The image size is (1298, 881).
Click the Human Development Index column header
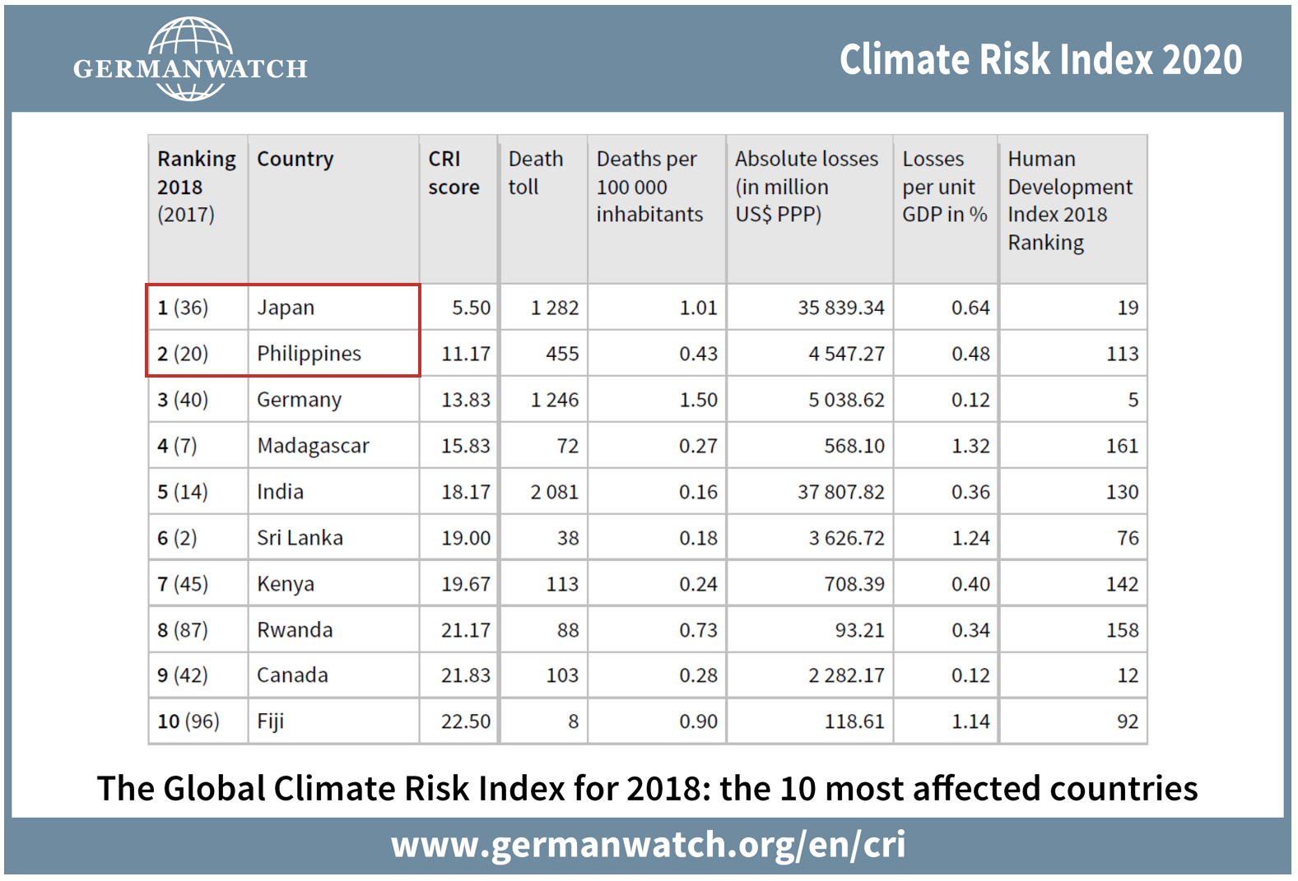[1069, 200]
